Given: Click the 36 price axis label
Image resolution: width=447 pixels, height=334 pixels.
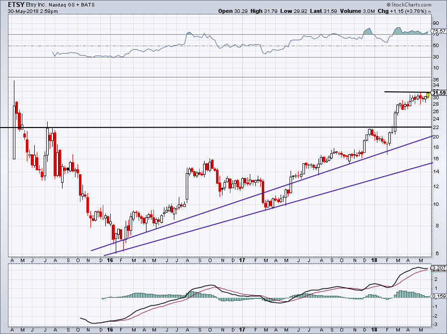Looking at the screenshot, I should [x=436, y=80].
